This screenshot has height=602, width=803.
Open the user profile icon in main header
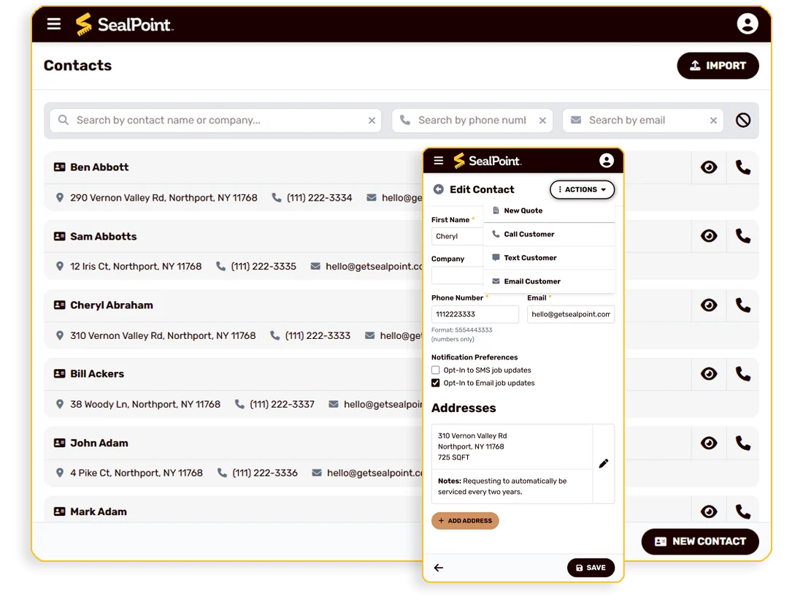point(748,23)
